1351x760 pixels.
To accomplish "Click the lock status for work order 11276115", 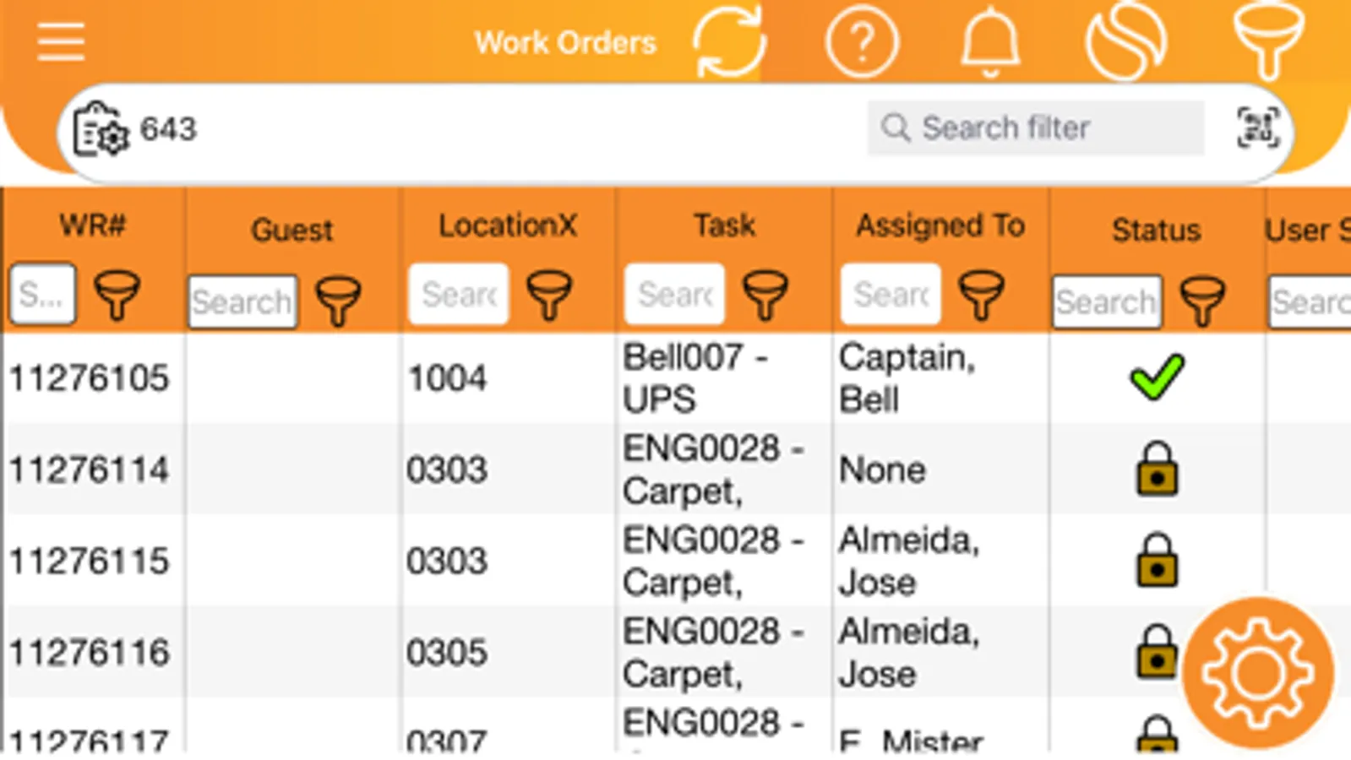I will (1157, 560).
